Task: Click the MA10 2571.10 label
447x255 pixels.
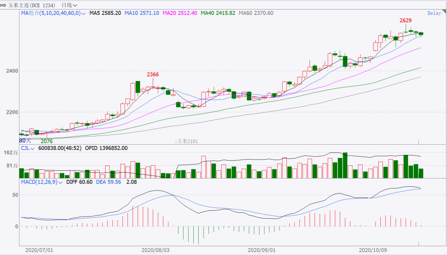Action: pos(142,13)
